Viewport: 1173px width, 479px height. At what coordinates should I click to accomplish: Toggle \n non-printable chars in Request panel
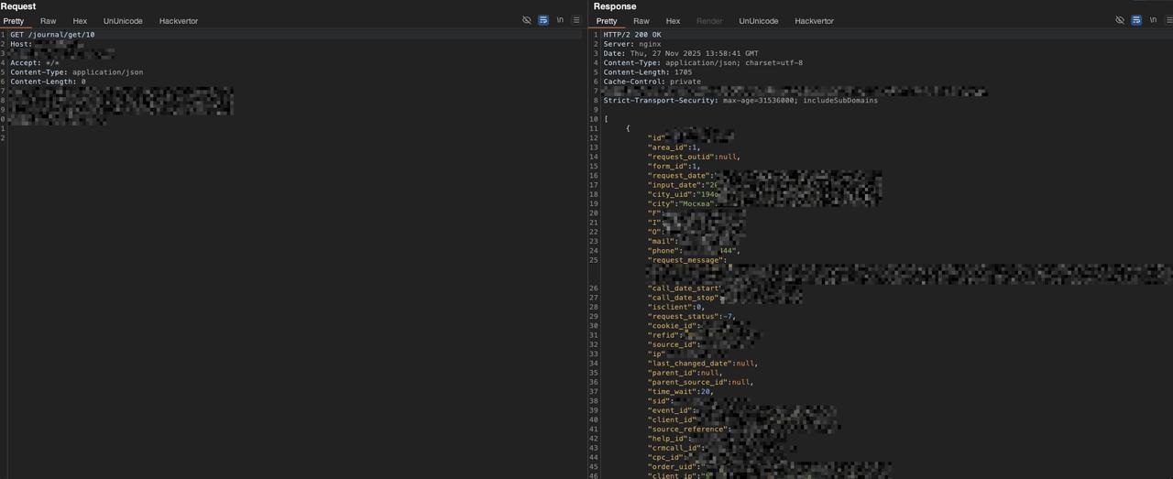560,20
